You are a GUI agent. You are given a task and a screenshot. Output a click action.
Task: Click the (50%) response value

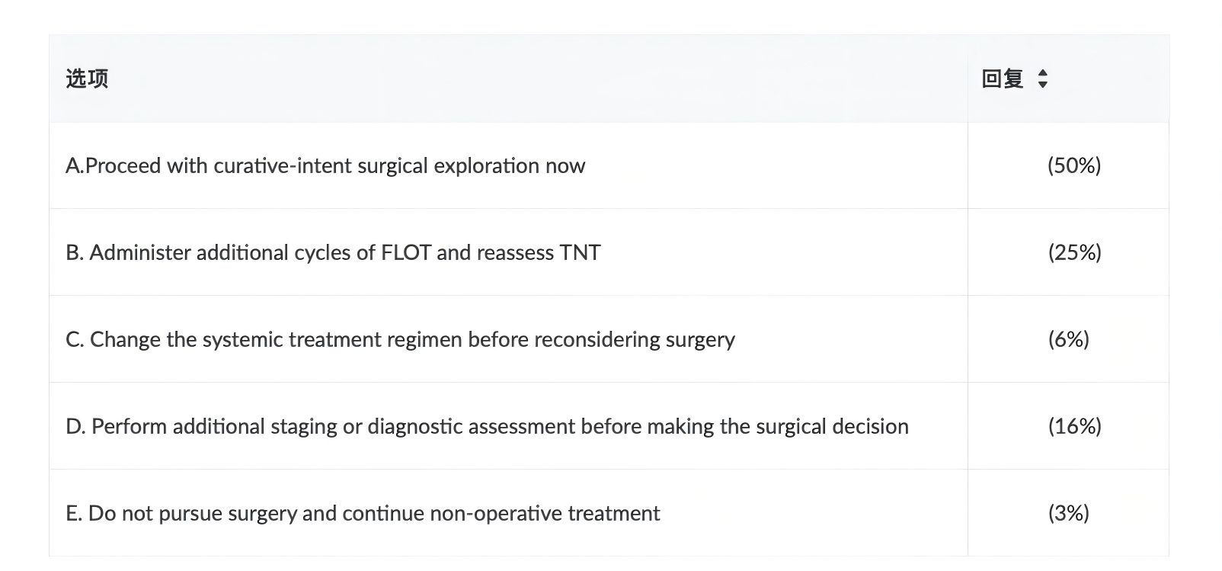1074,165
